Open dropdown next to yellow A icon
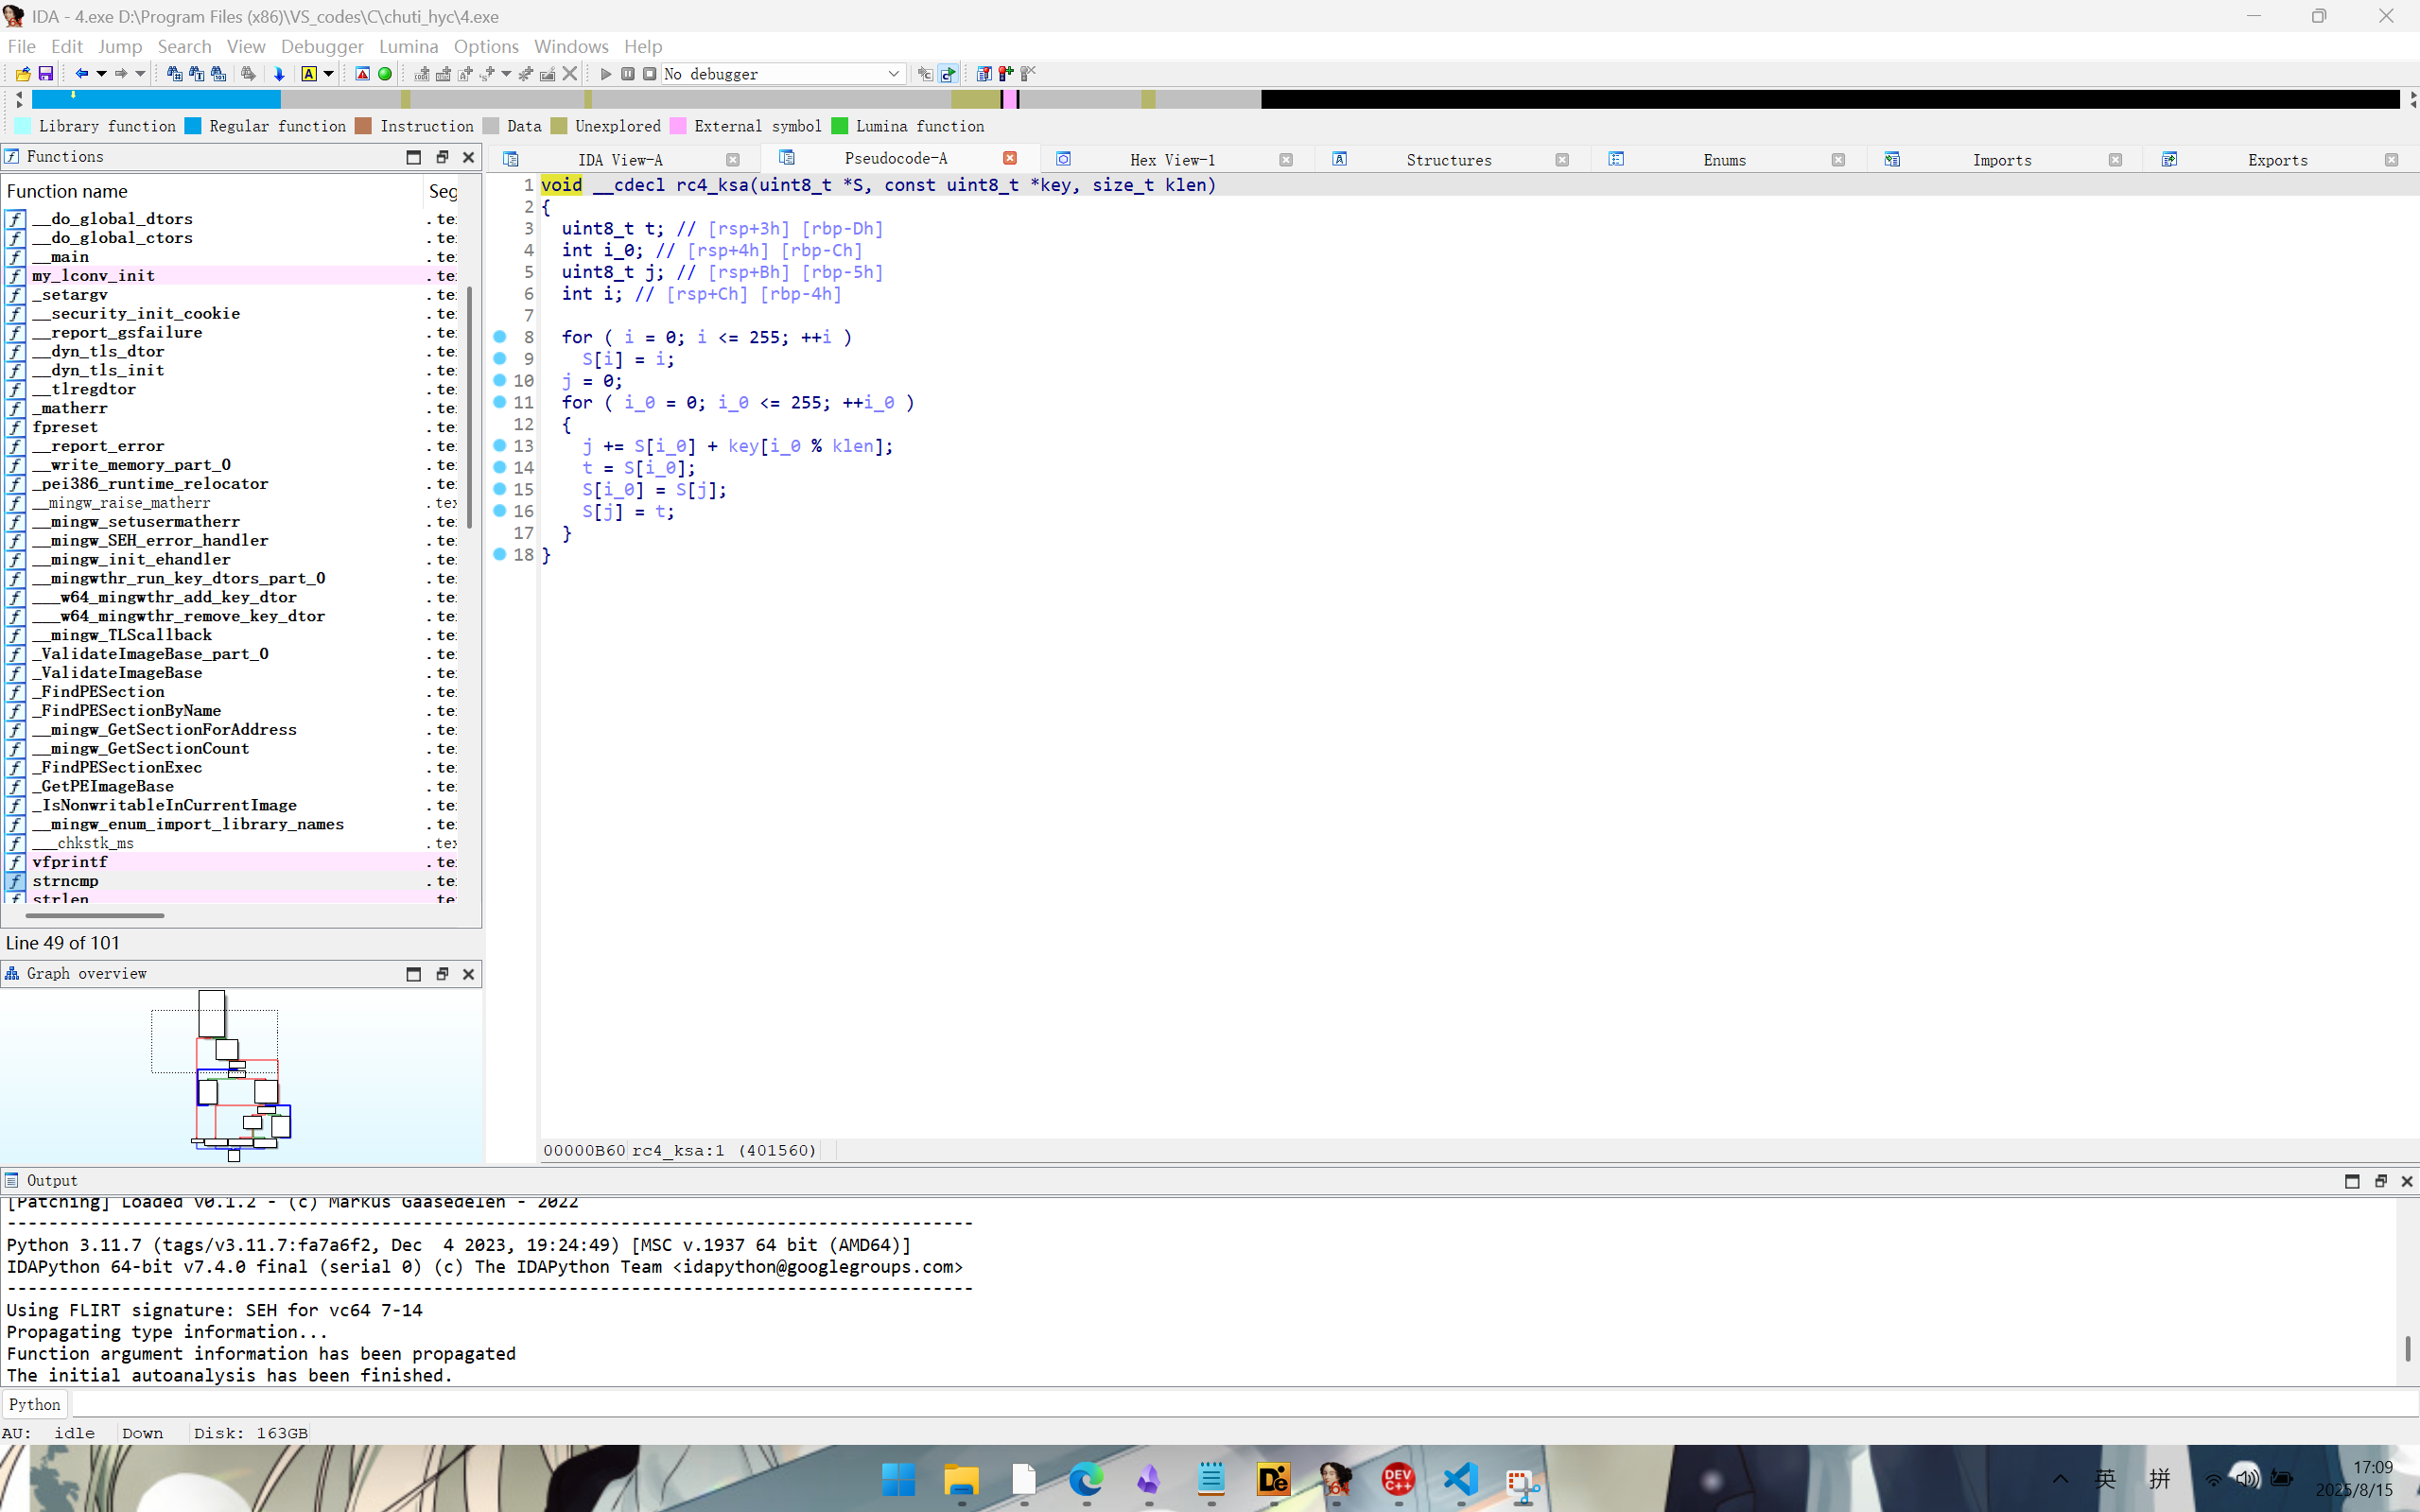Viewport: 2420px width, 1512px height. pos(328,74)
